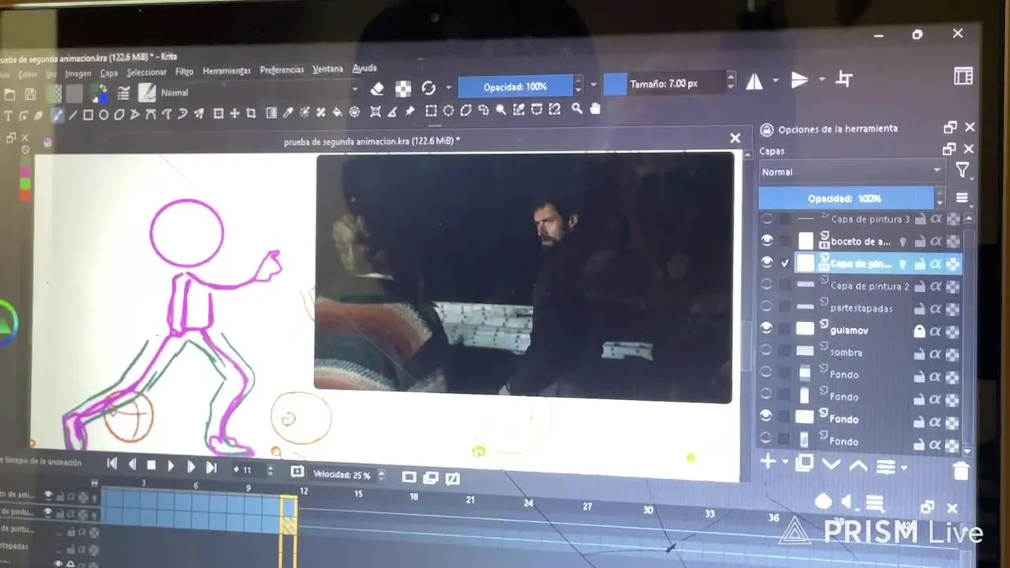Toggle preserve alpha checkerboard icon

402,88
